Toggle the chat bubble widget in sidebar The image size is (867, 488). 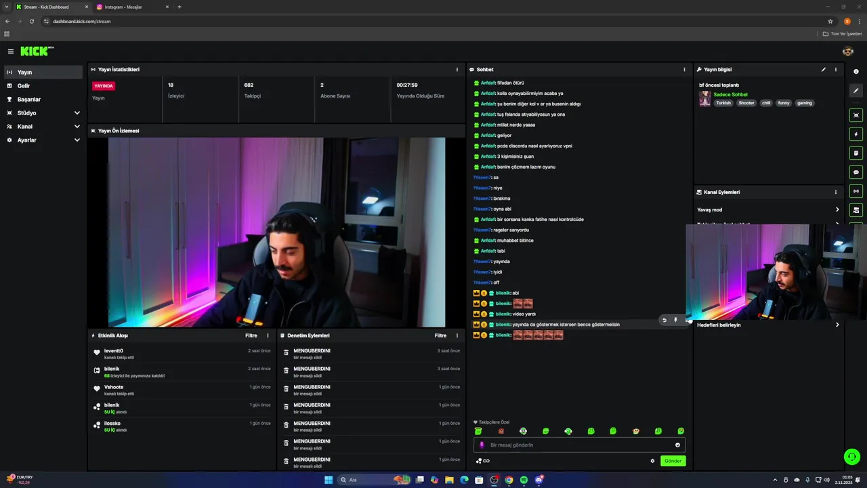[856, 172]
